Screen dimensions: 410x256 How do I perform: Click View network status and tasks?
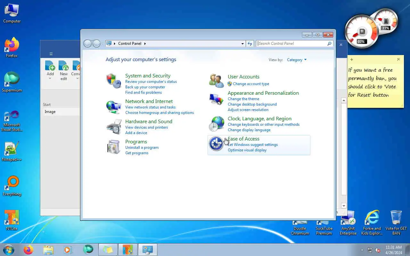pos(150,107)
